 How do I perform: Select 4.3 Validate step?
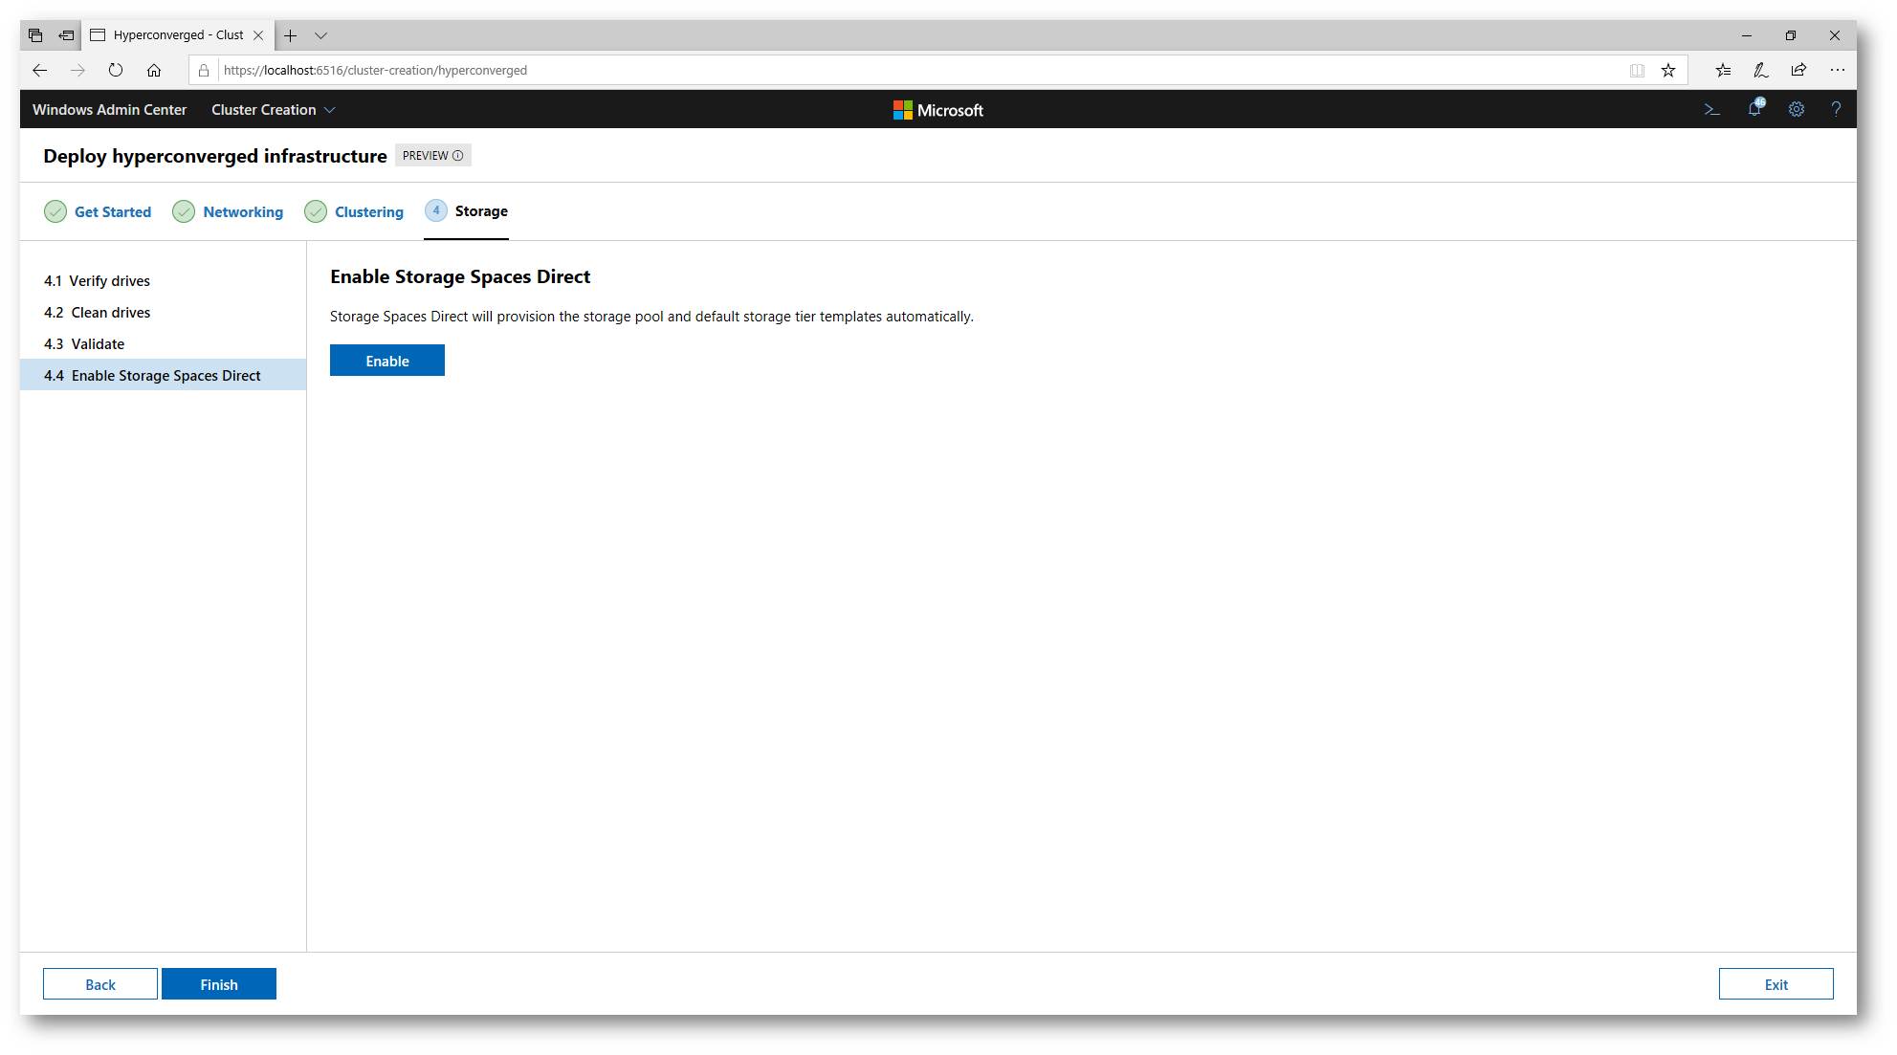[163, 344]
